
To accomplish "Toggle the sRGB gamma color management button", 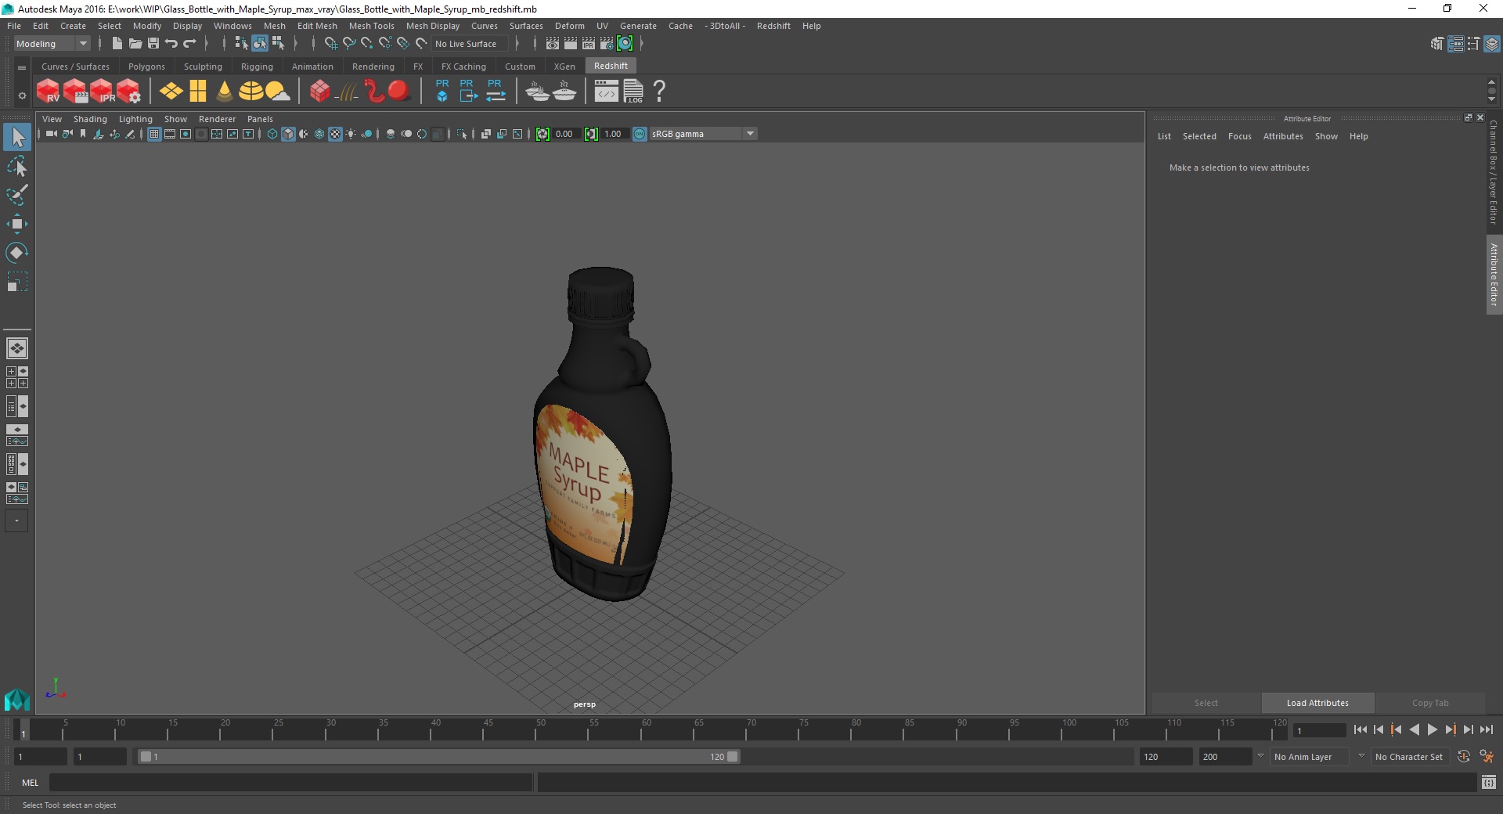I will click(x=640, y=135).
